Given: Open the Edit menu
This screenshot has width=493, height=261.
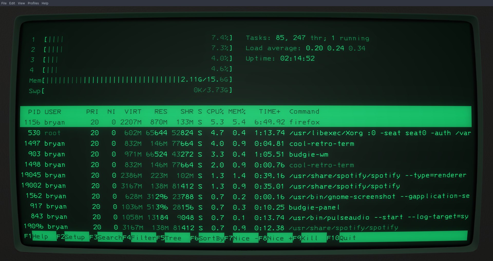Looking at the screenshot, I should point(12,3).
